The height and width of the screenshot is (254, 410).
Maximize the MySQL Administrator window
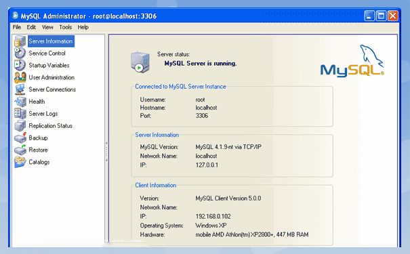click(381, 16)
